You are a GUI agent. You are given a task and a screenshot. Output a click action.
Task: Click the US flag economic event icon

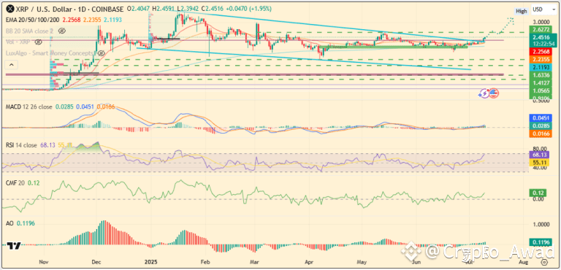point(494,93)
